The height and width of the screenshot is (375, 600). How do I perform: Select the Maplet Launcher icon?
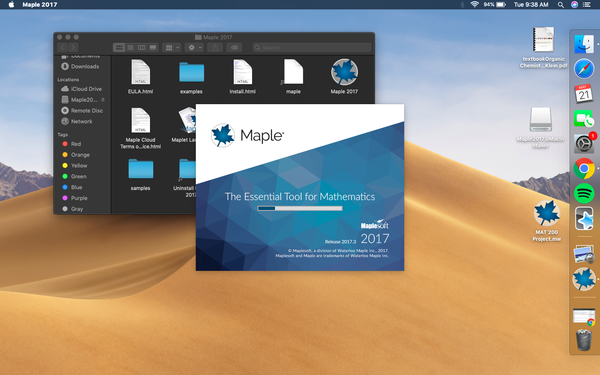point(187,121)
